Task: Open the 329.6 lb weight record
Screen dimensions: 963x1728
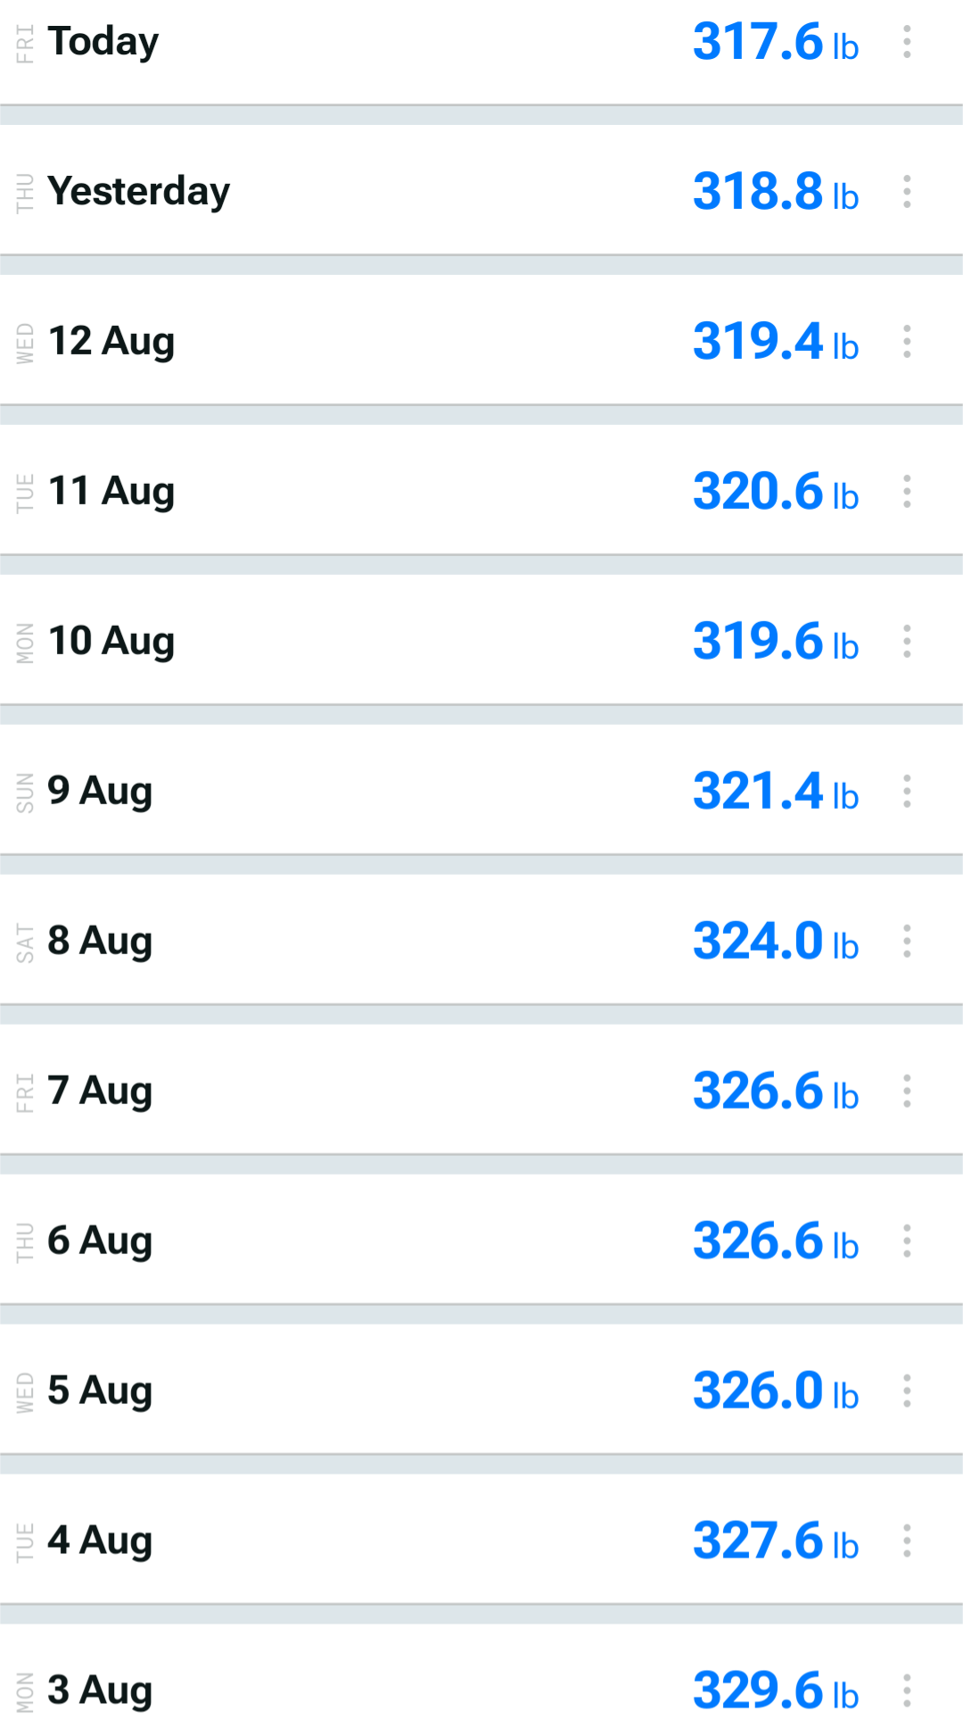Action: 776,1691
